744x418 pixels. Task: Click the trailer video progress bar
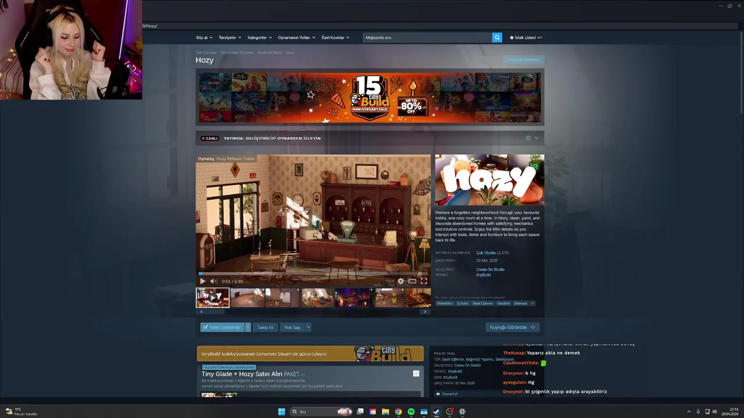(x=313, y=273)
